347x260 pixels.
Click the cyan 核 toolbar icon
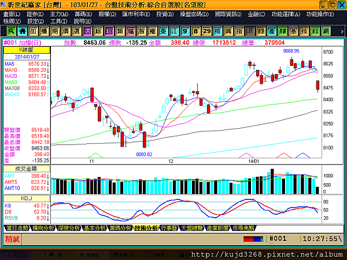[217, 31]
